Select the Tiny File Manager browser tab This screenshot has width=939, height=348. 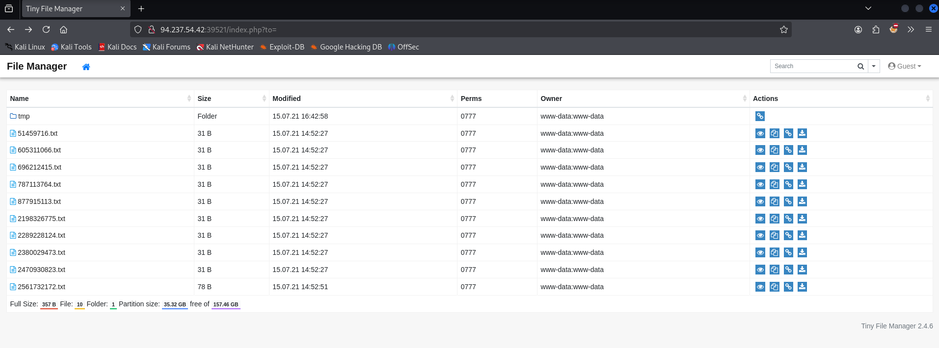pos(69,9)
